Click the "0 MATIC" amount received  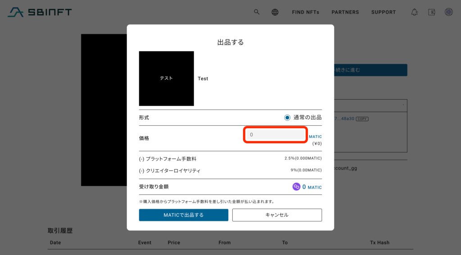click(312, 187)
